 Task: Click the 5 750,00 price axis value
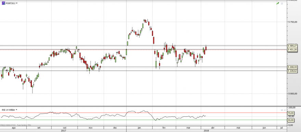click(x=293, y=22)
